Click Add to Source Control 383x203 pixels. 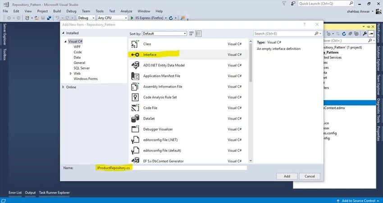coord(358,201)
